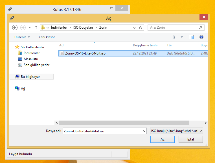This screenshot has width=215, height=163.
Task: Open the help button
Action: [x=201, y=37]
